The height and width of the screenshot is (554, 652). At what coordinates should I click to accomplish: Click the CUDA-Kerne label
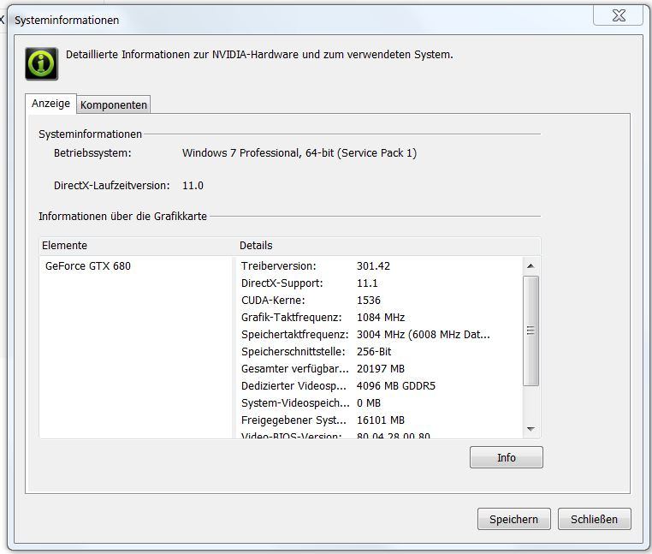(273, 300)
